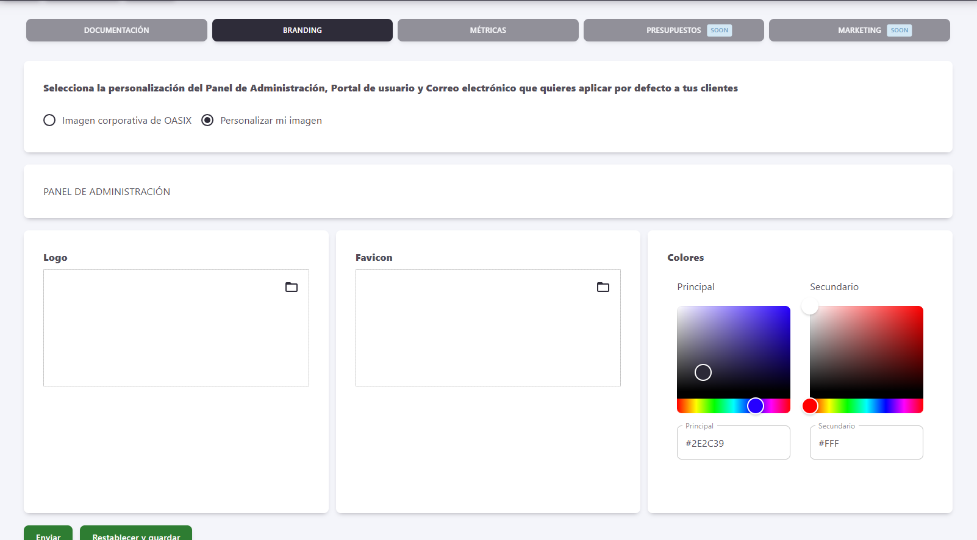Select Personalizar mi imagen radio button
Viewport: 977px width, 540px height.
[x=207, y=121]
